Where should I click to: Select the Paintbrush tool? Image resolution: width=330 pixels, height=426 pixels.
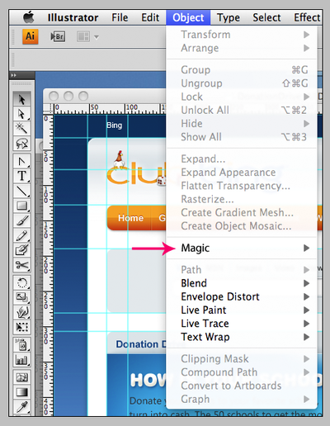tap(21, 220)
